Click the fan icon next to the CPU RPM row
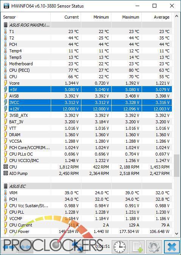 pos(6,167)
